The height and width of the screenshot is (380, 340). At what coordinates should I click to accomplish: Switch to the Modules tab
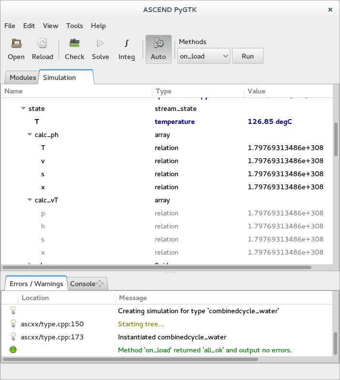tap(23, 77)
